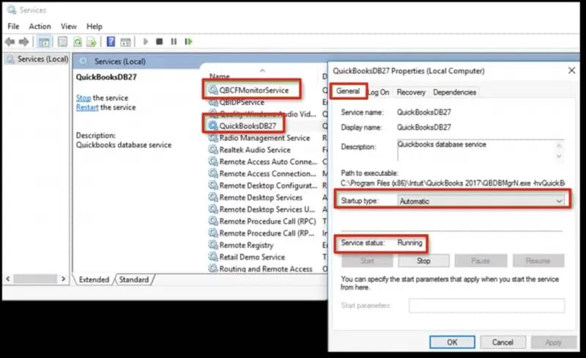Close the QuickBooksDB27 Properties dialog

pos(571,70)
